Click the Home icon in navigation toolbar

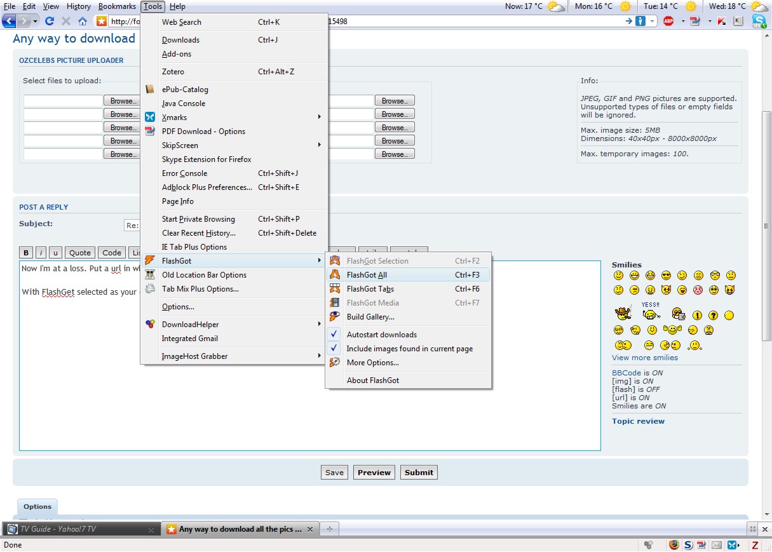(83, 21)
